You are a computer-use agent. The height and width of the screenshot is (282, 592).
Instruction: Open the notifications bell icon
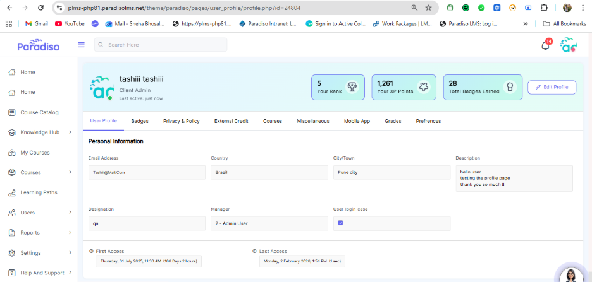coord(545,45)
